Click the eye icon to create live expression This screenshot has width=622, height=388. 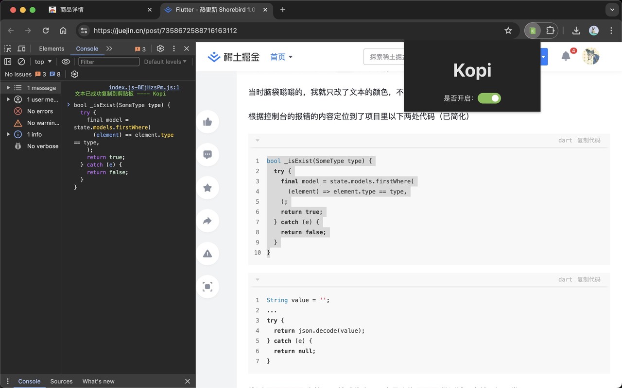(67, 62)
